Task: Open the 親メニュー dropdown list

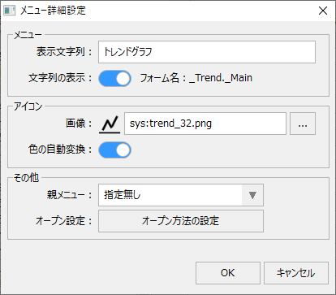Action: point(181,195)
